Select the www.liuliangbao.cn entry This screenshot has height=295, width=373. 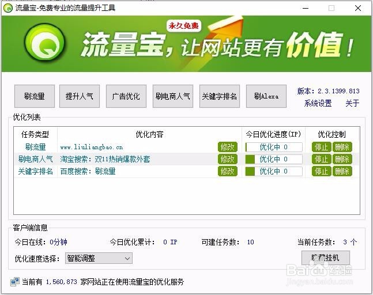tap(92, 147)
